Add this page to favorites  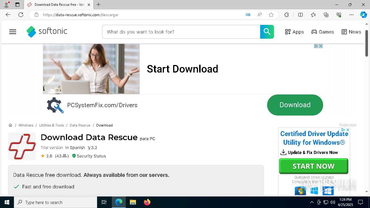271,15
